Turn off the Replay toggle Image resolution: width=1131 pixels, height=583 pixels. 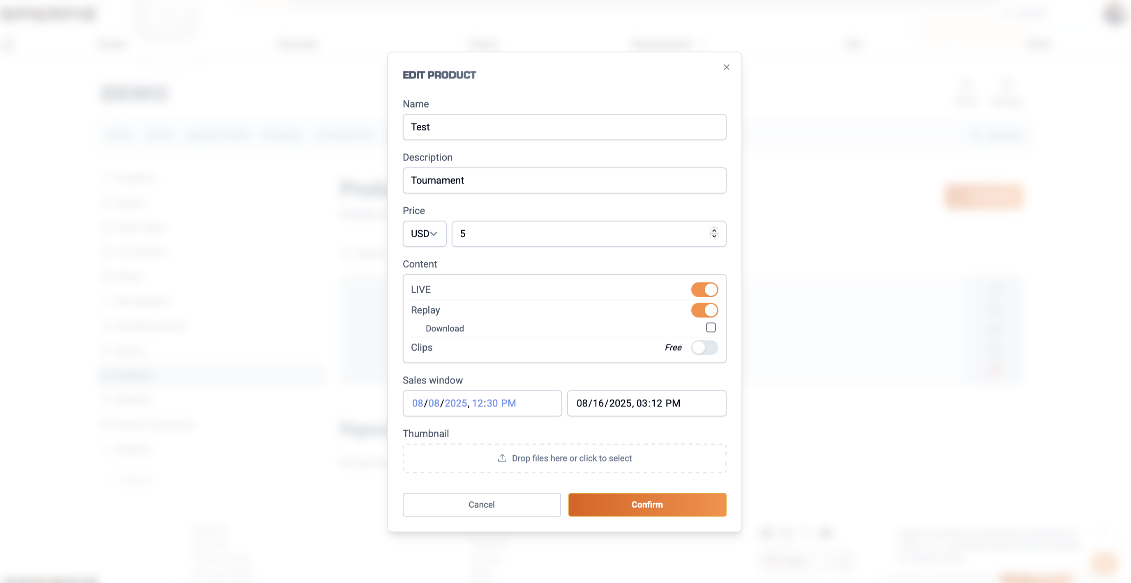[x=704, y=310]
